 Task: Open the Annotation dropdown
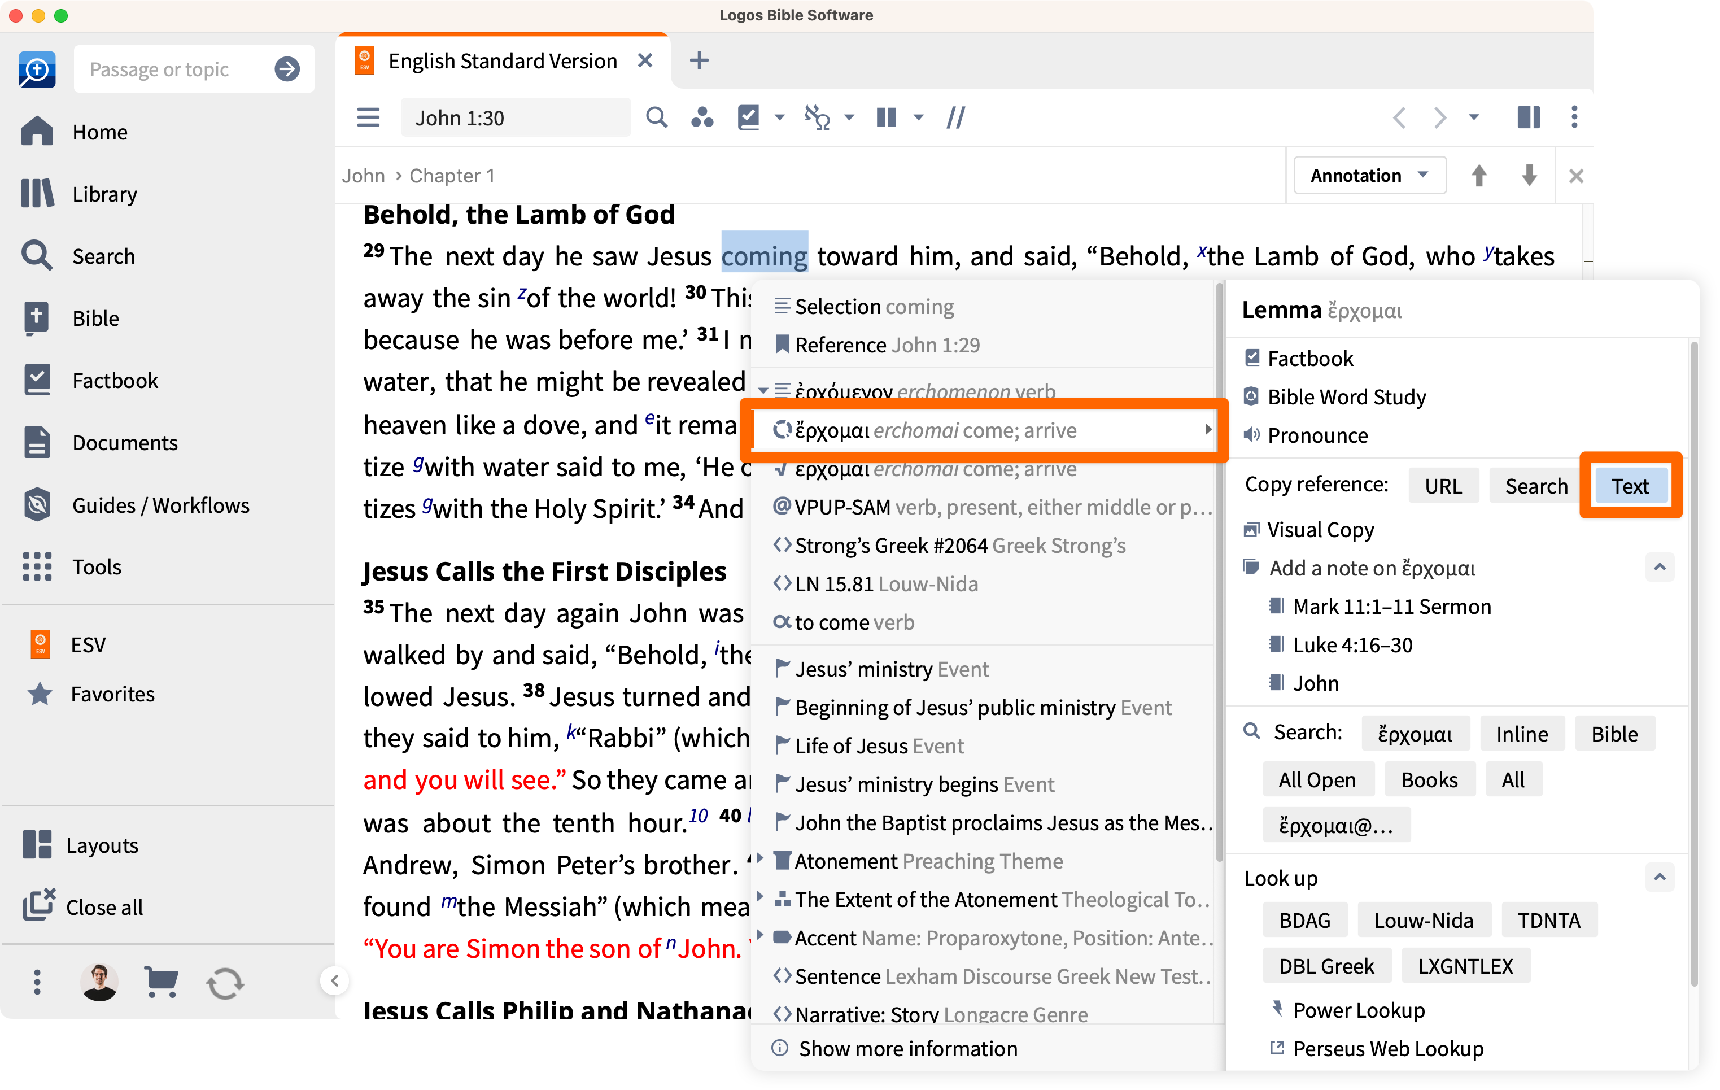(1370, 175)
